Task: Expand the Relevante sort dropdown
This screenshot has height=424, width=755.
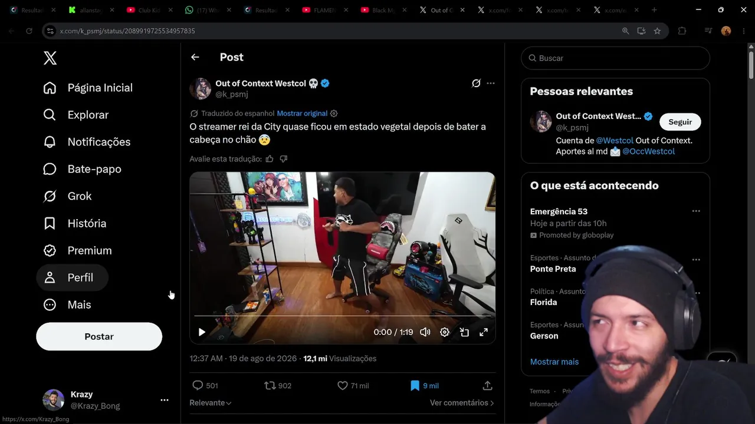Action: tap(211, 403)
